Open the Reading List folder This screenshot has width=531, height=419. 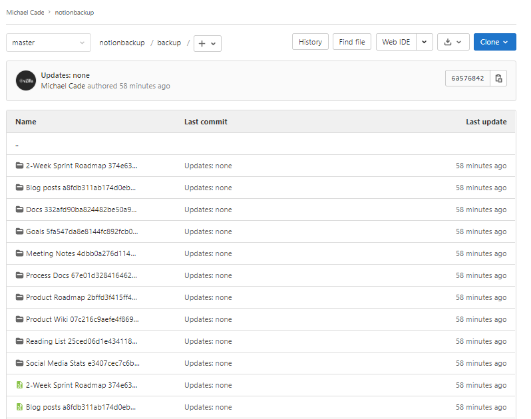click(81, 341)
